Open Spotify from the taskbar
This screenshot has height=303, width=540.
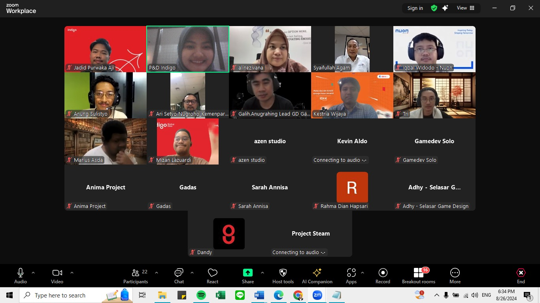click(x=201, y=295)
